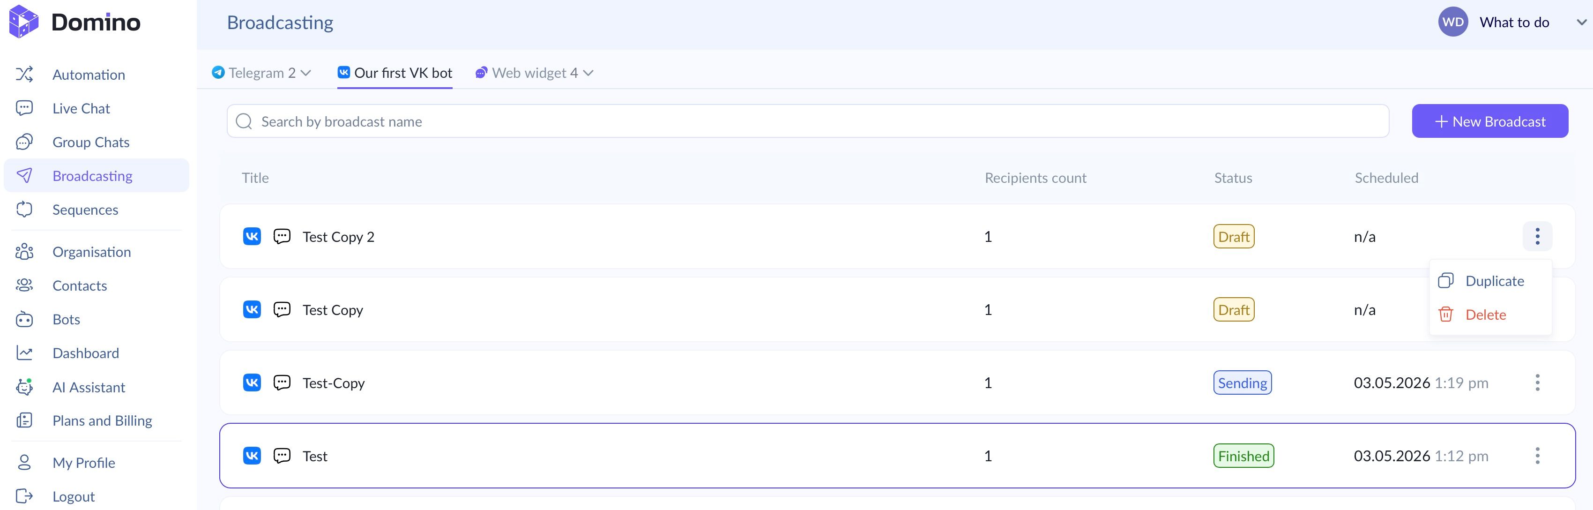Click the Sequences loop icon
This screenshot has height=510, width=1593.
pyautogui.click(x=24, y=209)
